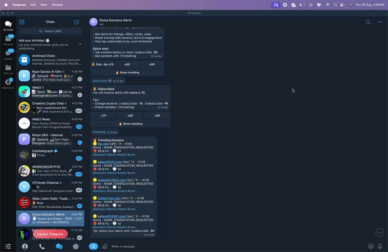This screenshot has width=388, height=252.
Task: Dismiss the Add your birthday banner
Action: click(x=80, y=44)
